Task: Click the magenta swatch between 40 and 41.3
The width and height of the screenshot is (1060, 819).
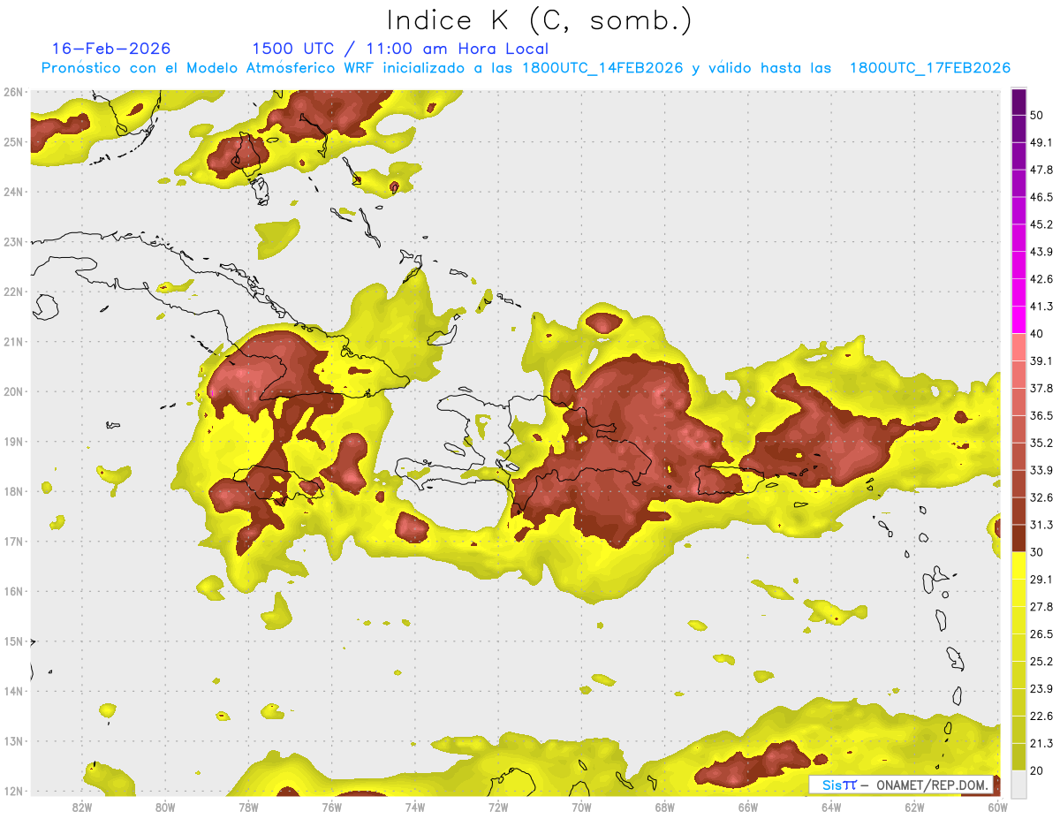Action: pyautogui.click(x=1018, y=319)
